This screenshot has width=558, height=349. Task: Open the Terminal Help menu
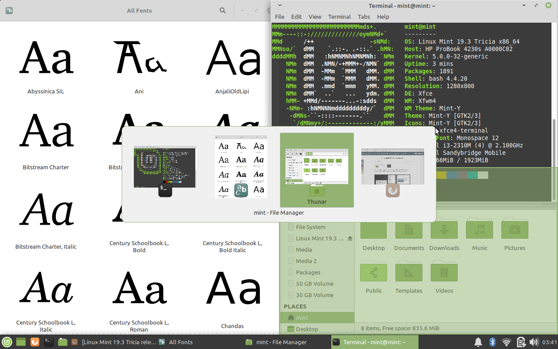click(x=383, y=17)
